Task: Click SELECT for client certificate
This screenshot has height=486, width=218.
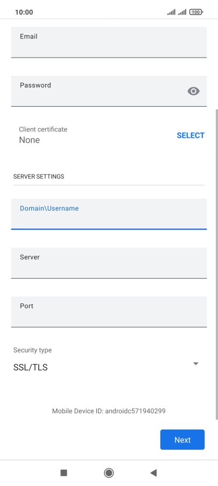Action: point(191,135)
